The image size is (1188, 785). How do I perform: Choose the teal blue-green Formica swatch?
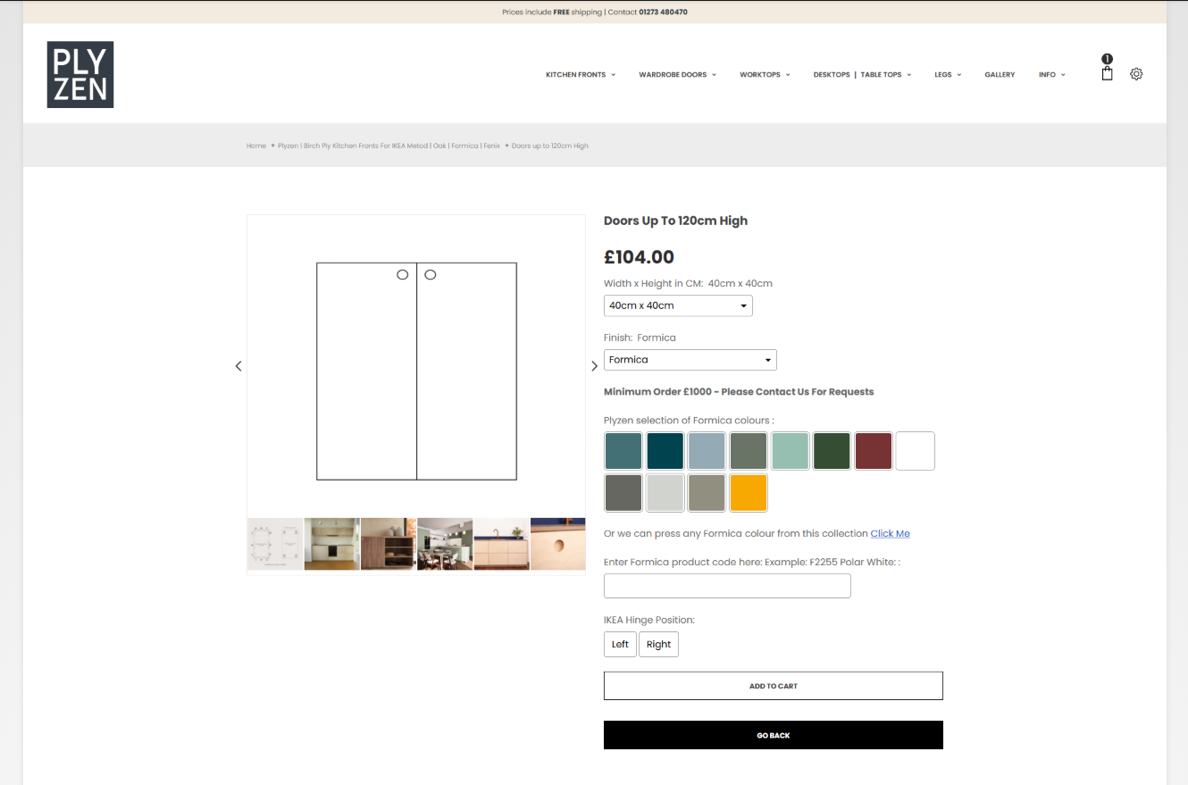pos(623,451)
